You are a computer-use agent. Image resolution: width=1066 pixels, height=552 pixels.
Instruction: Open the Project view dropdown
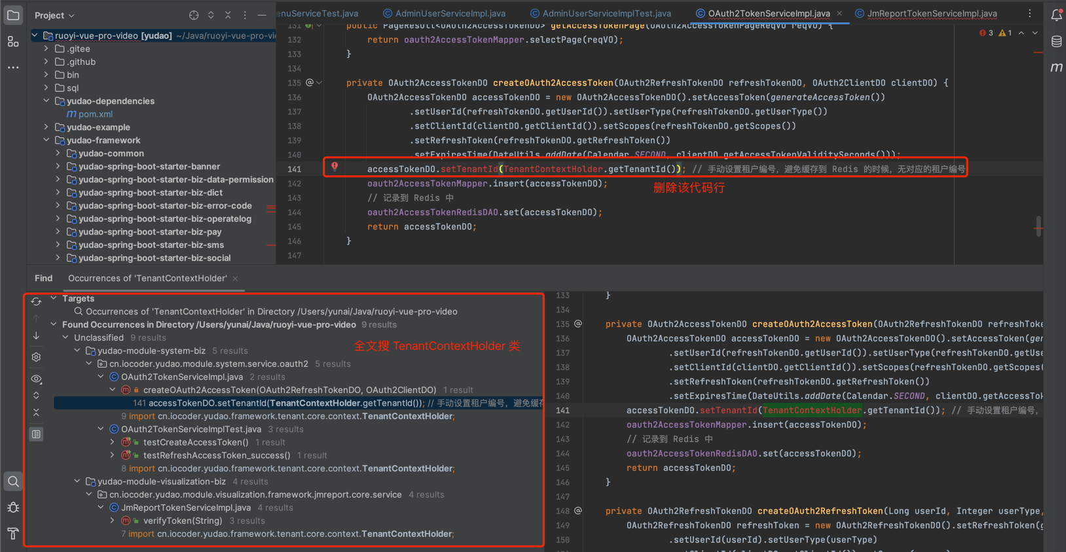point(55,15)
